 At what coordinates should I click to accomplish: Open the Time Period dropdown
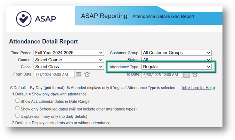(69, 53)
